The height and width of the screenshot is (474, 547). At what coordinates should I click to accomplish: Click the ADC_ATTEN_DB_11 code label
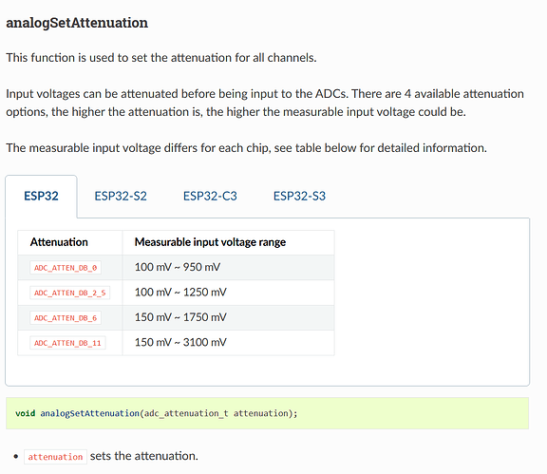(x=67, y=343)
